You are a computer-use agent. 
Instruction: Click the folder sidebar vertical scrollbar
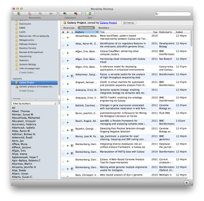[59, 72]
